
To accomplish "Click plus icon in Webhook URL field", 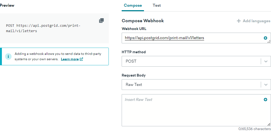I will (265, 38).
